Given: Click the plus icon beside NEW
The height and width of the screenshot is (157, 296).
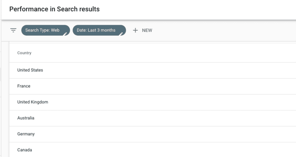Looking at the screenshot, I should 135,30.
